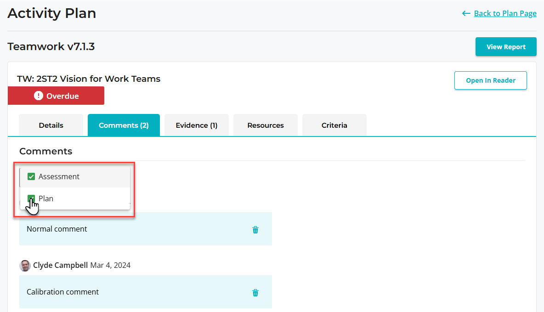Open the Evidence (1) tab
Viewport: 544px width, 312px height.
[x=197, y=125]
